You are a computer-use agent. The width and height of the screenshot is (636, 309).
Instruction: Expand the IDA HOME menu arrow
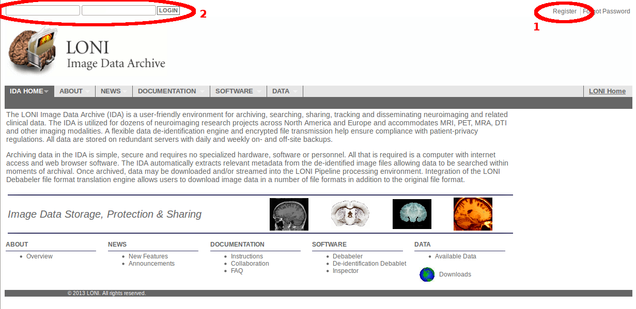tap(46, 92)
